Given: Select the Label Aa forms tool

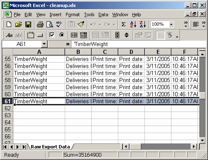Looking at the screenshot, I should tap(9, 35).
